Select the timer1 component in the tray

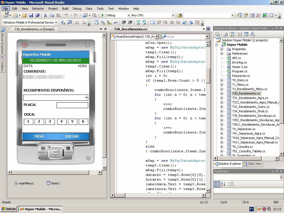pos(53,183)
